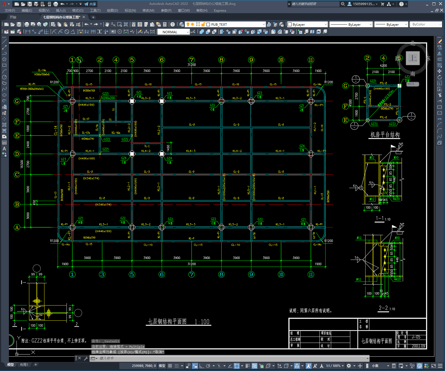Toggle transparency display in status bar
Viewport: 445px width, 371px height.
tap(255, 366)
